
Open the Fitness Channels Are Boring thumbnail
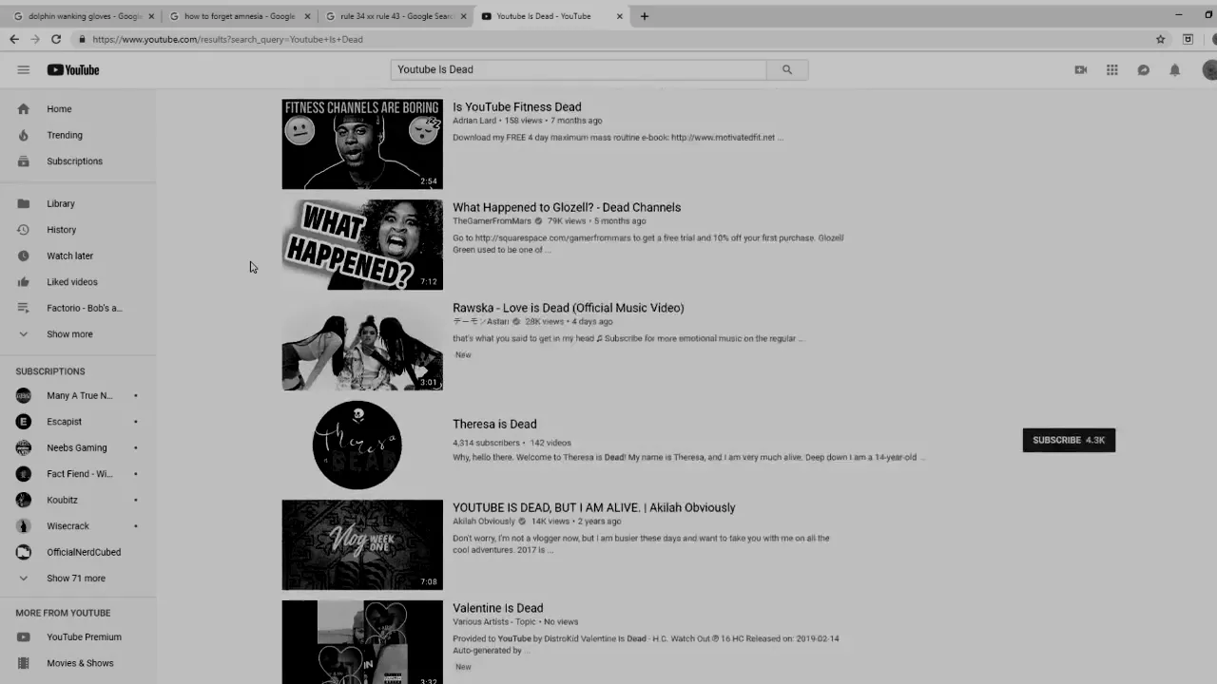coord(362,144)
